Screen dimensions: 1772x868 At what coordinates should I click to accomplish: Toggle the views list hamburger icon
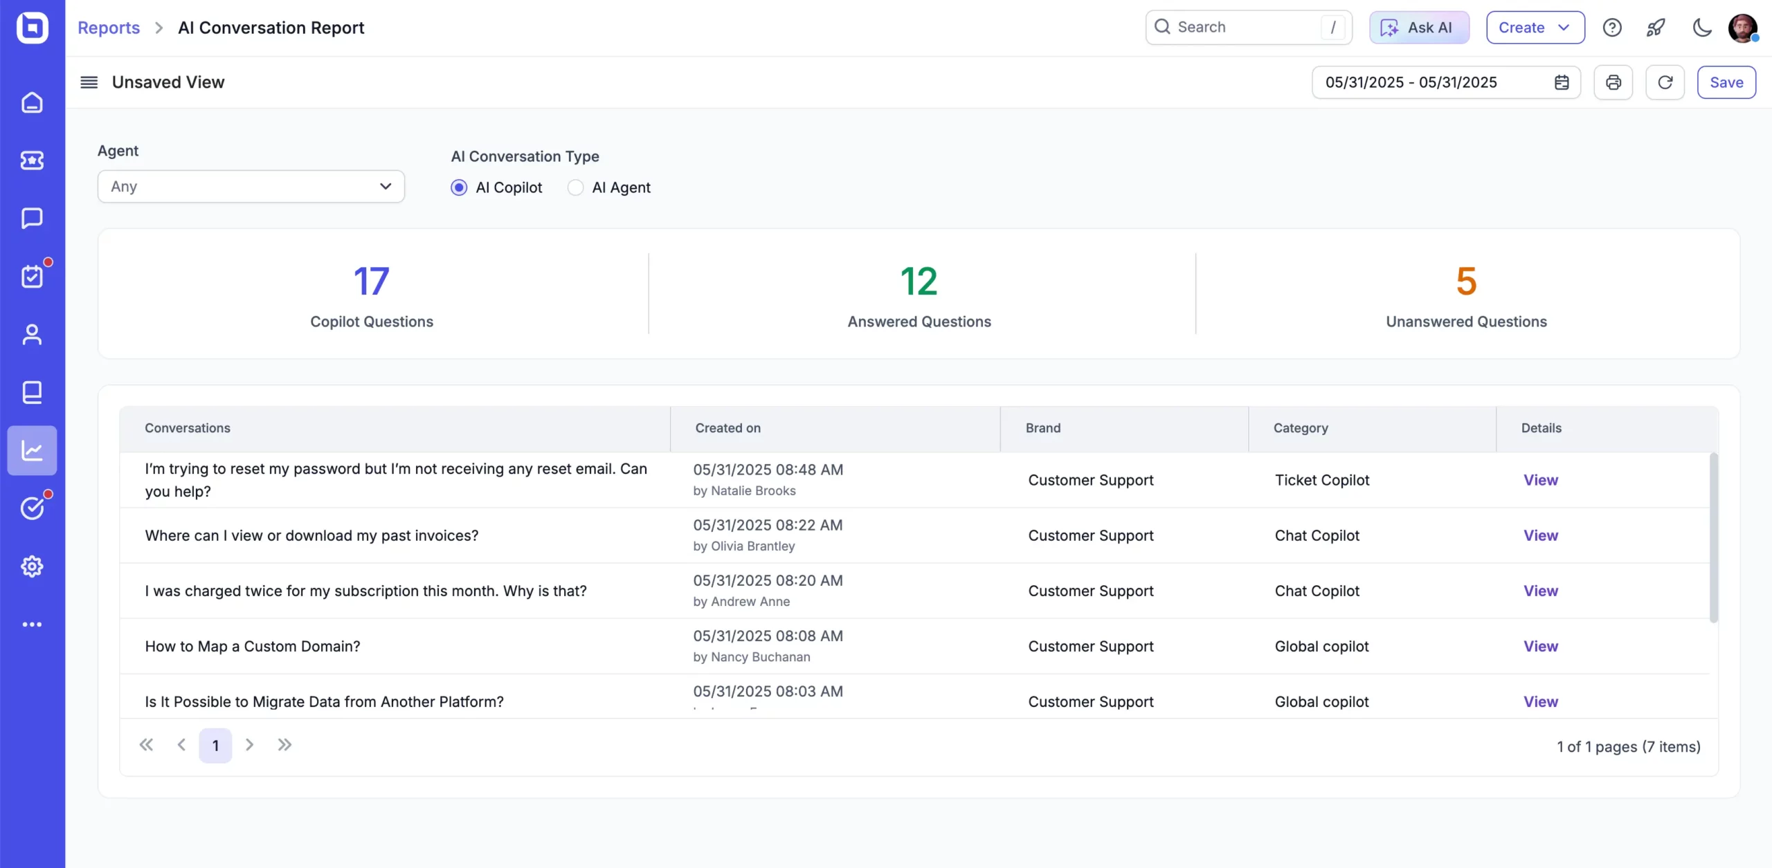tap(89, 82)
